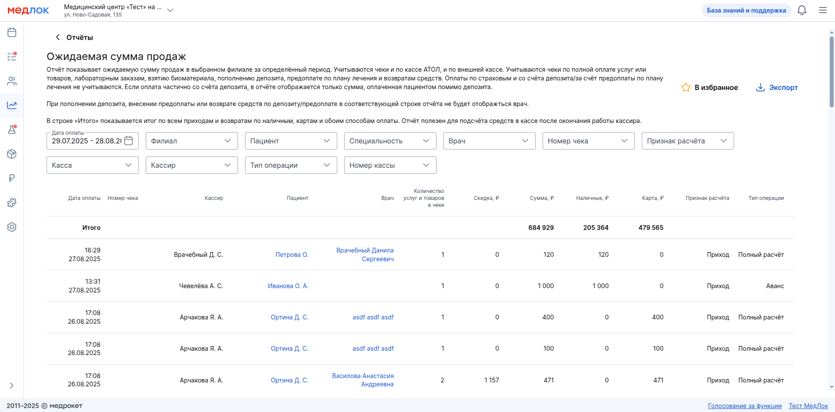835x412 pixels.
Task: Click the Наличные, ₽ column header
Action: 592,198
